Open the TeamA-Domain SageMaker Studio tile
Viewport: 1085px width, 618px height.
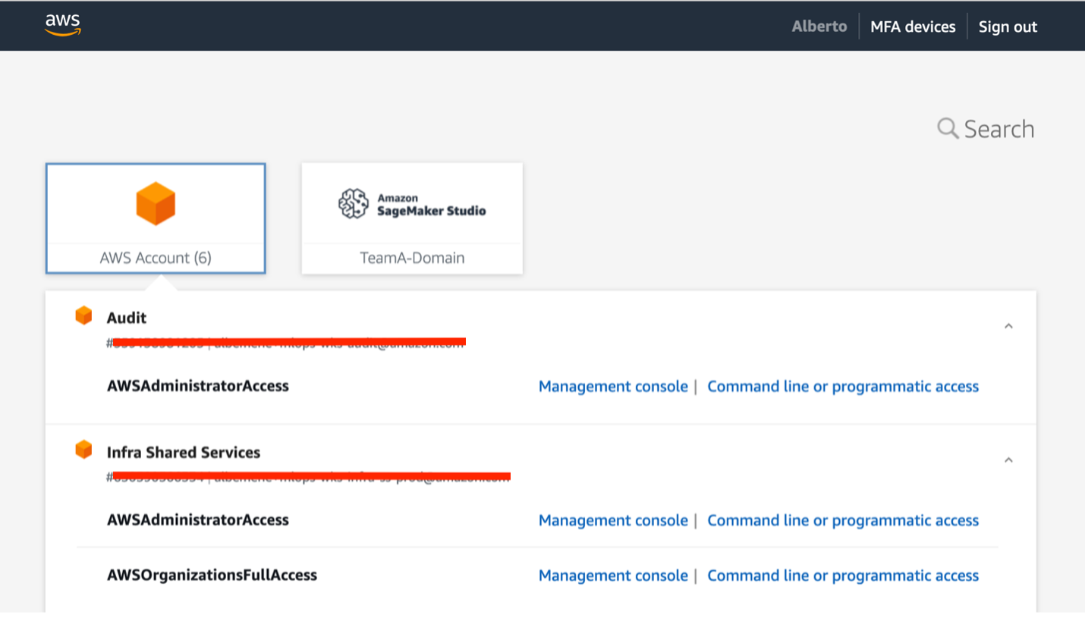(412, 218)
